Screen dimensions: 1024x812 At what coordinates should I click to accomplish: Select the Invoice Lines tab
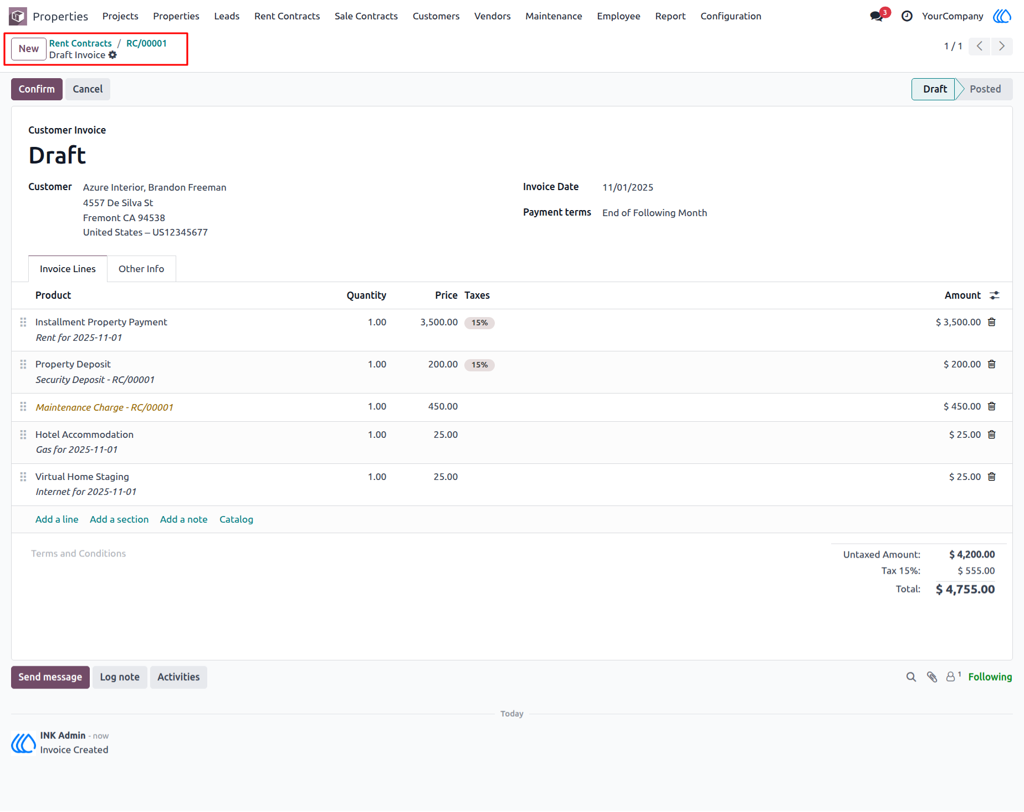tap(68, 269)
